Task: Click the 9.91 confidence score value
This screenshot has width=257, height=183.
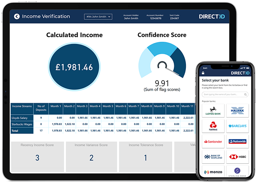Action: (x=162, y=84)
